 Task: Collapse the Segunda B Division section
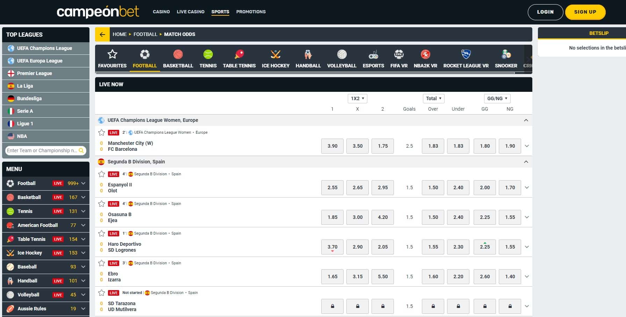(x=526, y=162)
